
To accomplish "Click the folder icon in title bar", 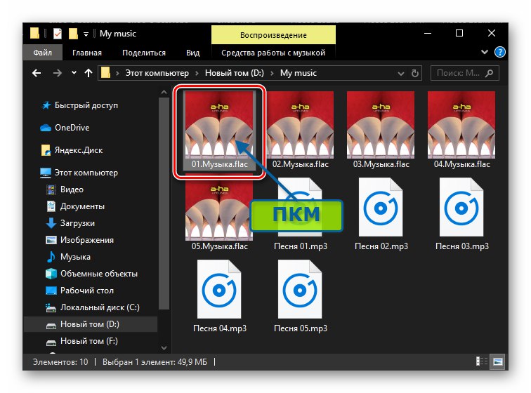I will (34, 34).
